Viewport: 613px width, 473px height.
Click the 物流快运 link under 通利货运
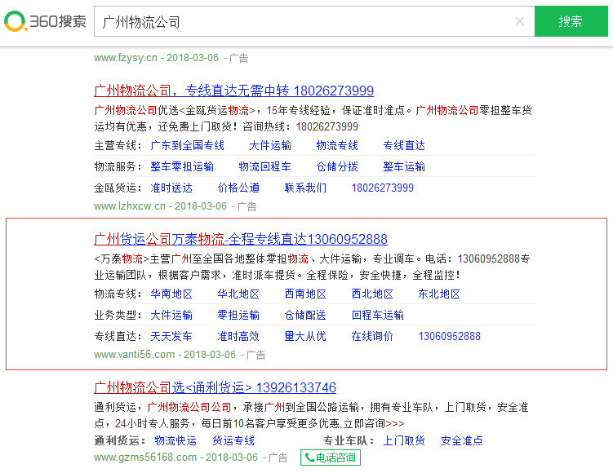pos(175,440)
